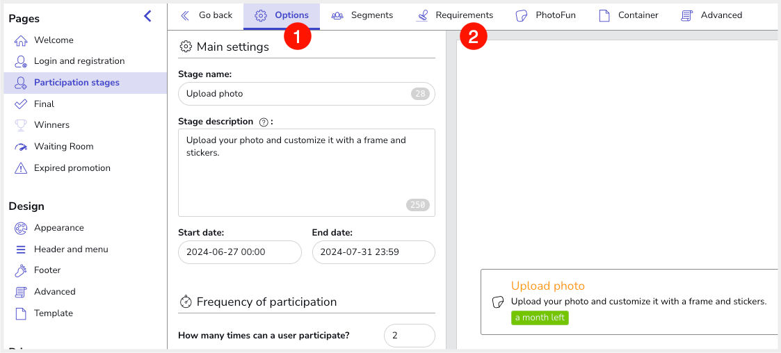781x353 pixels.
Task: Open the Requirements tab
Action: click(455, 15)
